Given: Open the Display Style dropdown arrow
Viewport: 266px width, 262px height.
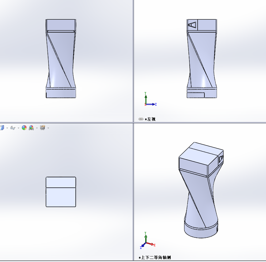Looking at the screenshot, I should click(7, 128).
